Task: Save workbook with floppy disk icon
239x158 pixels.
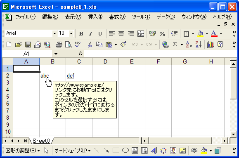Action: point(28,45)
